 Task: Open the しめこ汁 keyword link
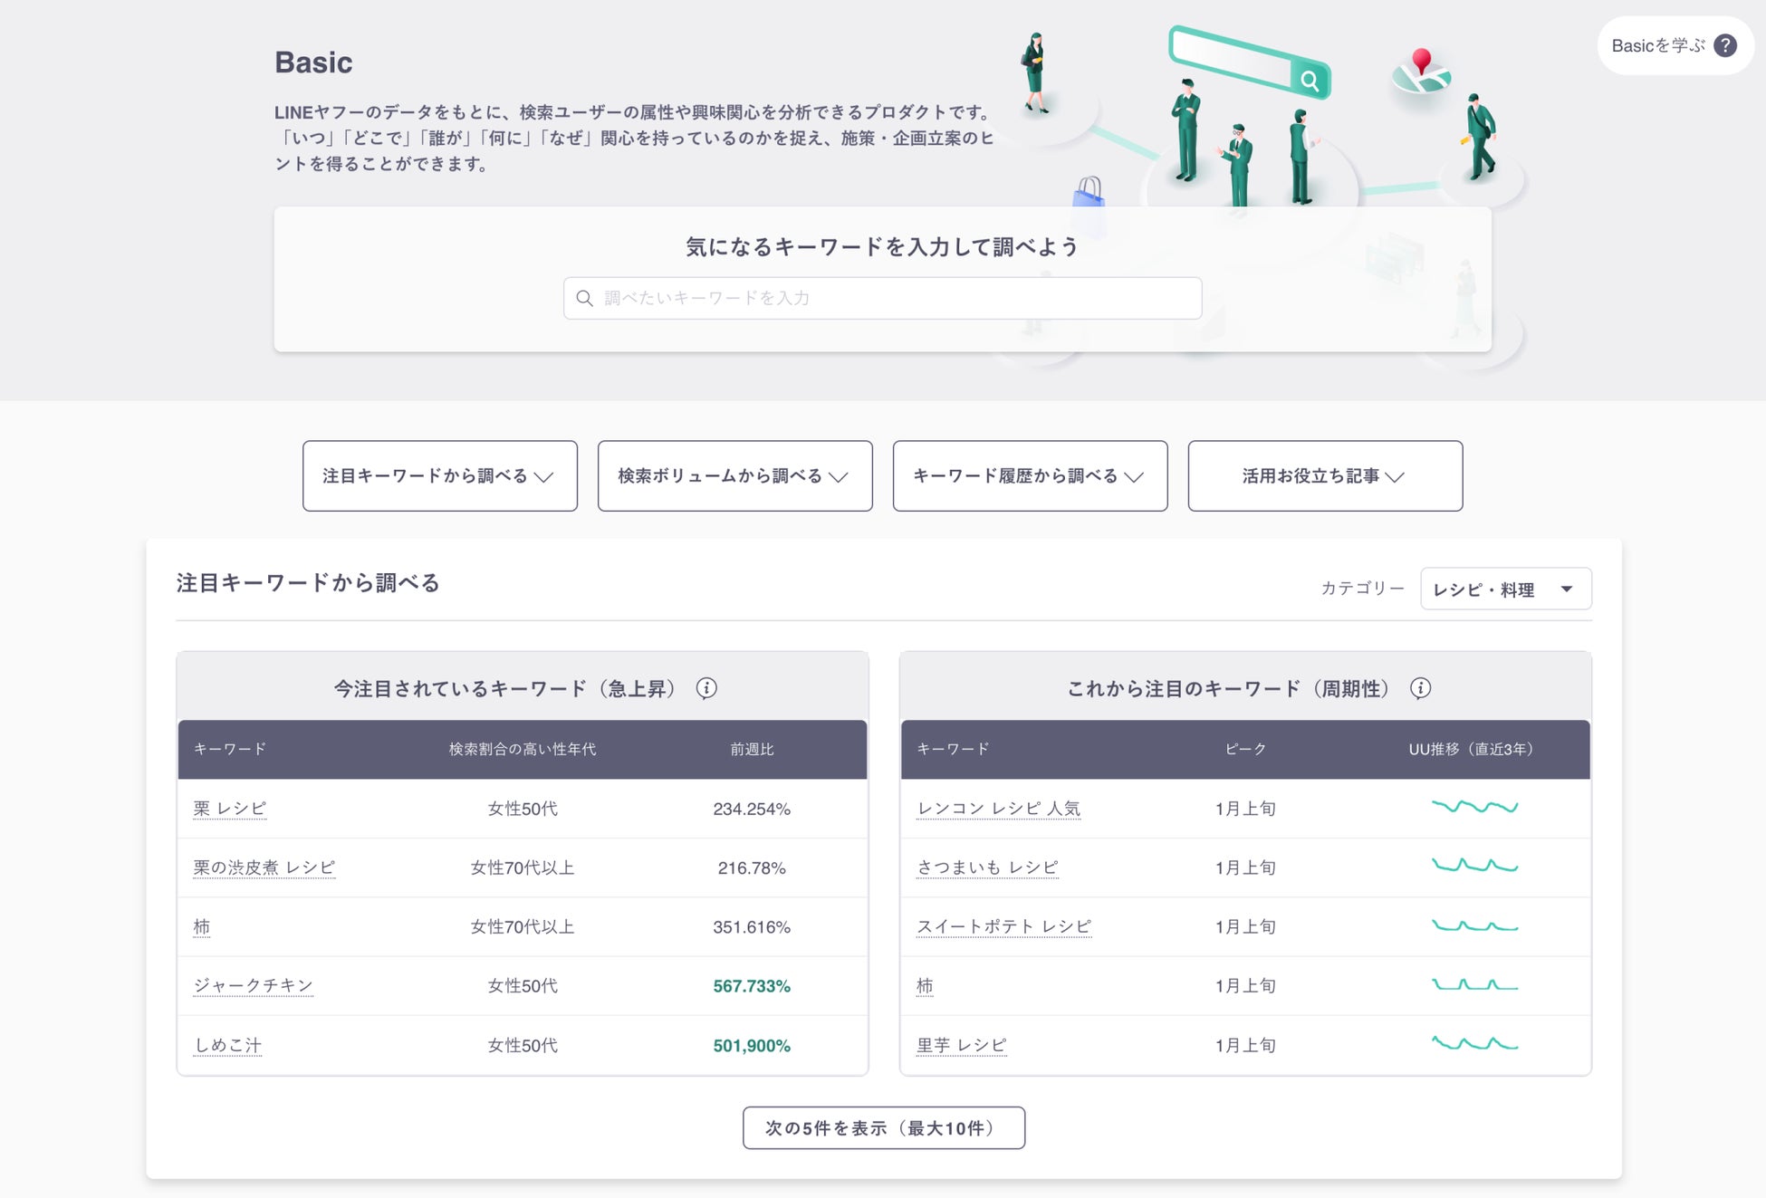[x=227, y=1045]
